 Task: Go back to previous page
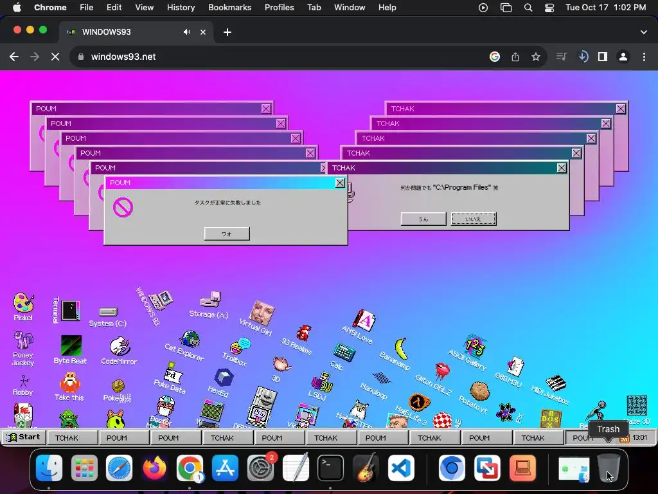[14, 57]
